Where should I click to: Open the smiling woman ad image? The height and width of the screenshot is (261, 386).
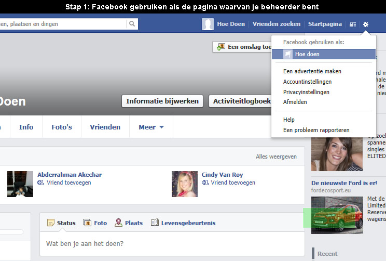pyautogui.click(x=337, y=154)
